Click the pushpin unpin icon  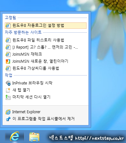[8, 119]
